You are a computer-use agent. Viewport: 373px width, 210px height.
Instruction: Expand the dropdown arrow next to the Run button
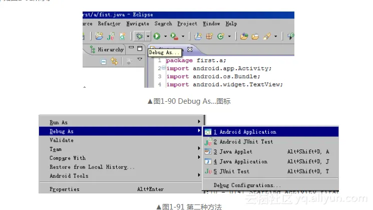(x=165, y=37)
